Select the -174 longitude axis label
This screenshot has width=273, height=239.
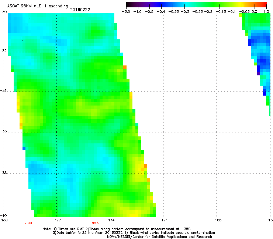(x=110, y=220)
